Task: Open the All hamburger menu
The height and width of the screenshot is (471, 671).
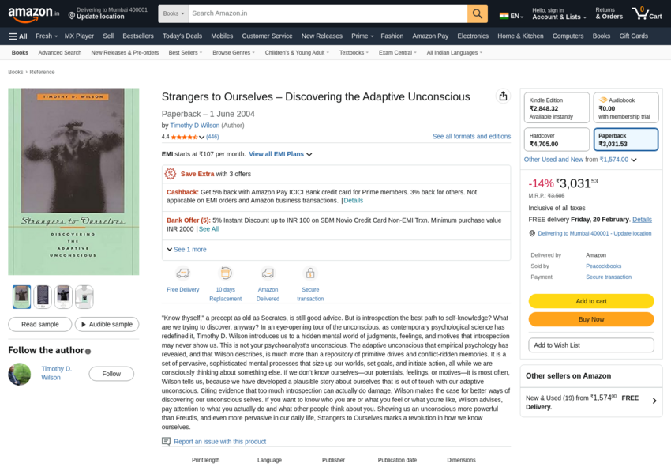Action: click(x=18, y=36)
